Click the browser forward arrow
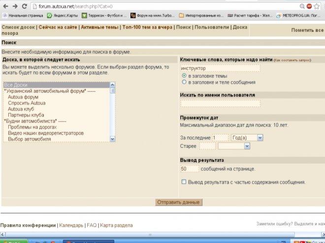Screen dimensions: 325x243 click(14, 6)
